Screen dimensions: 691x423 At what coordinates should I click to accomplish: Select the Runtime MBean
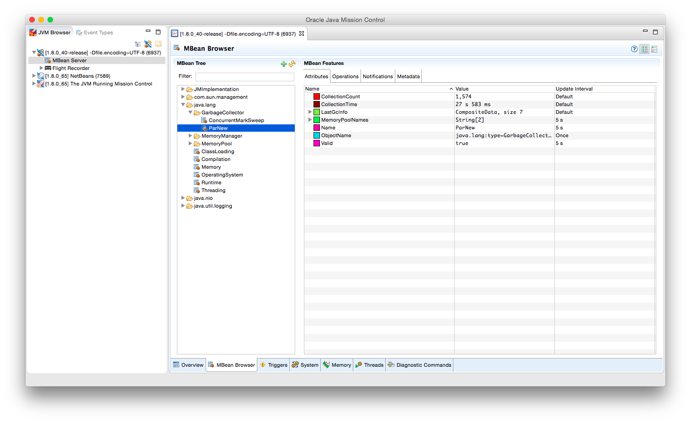pyautogui.click(x=211, y=182)
